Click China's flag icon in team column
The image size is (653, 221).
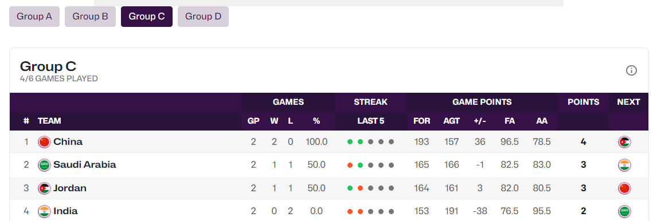[x=44, y=142]
